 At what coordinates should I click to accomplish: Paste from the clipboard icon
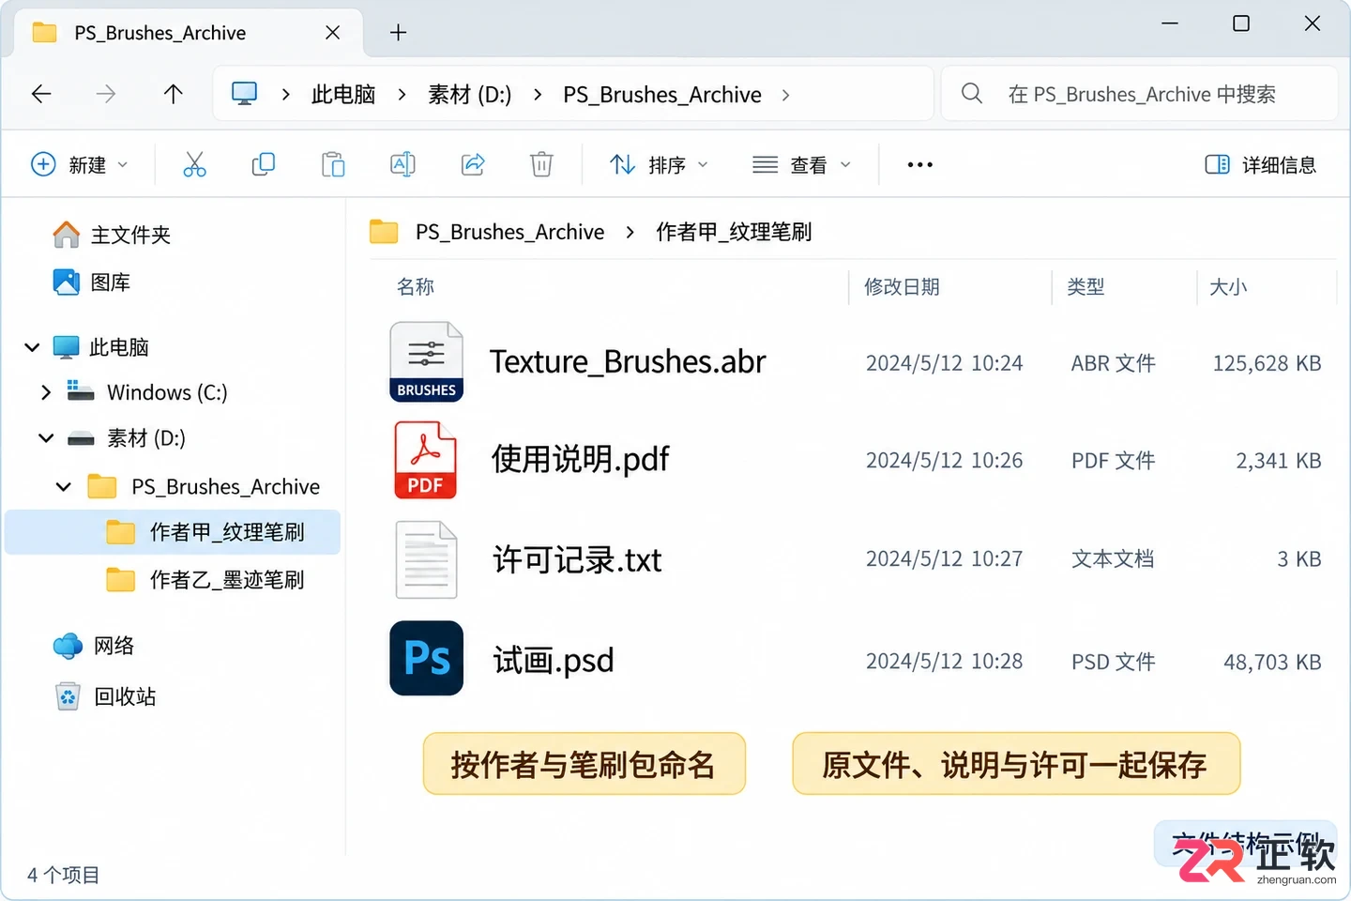point(333,165)
